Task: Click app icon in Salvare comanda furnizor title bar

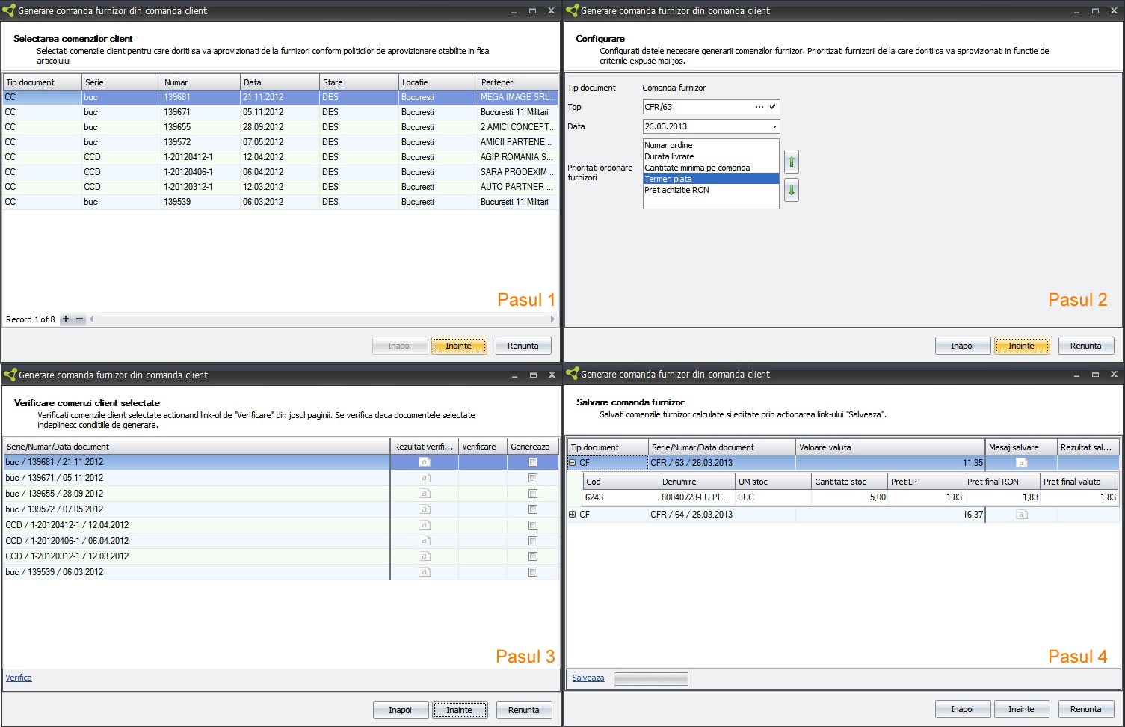Action: [573, 374]
